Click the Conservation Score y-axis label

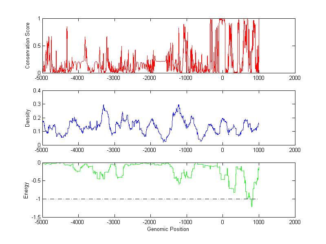point(28,46)
